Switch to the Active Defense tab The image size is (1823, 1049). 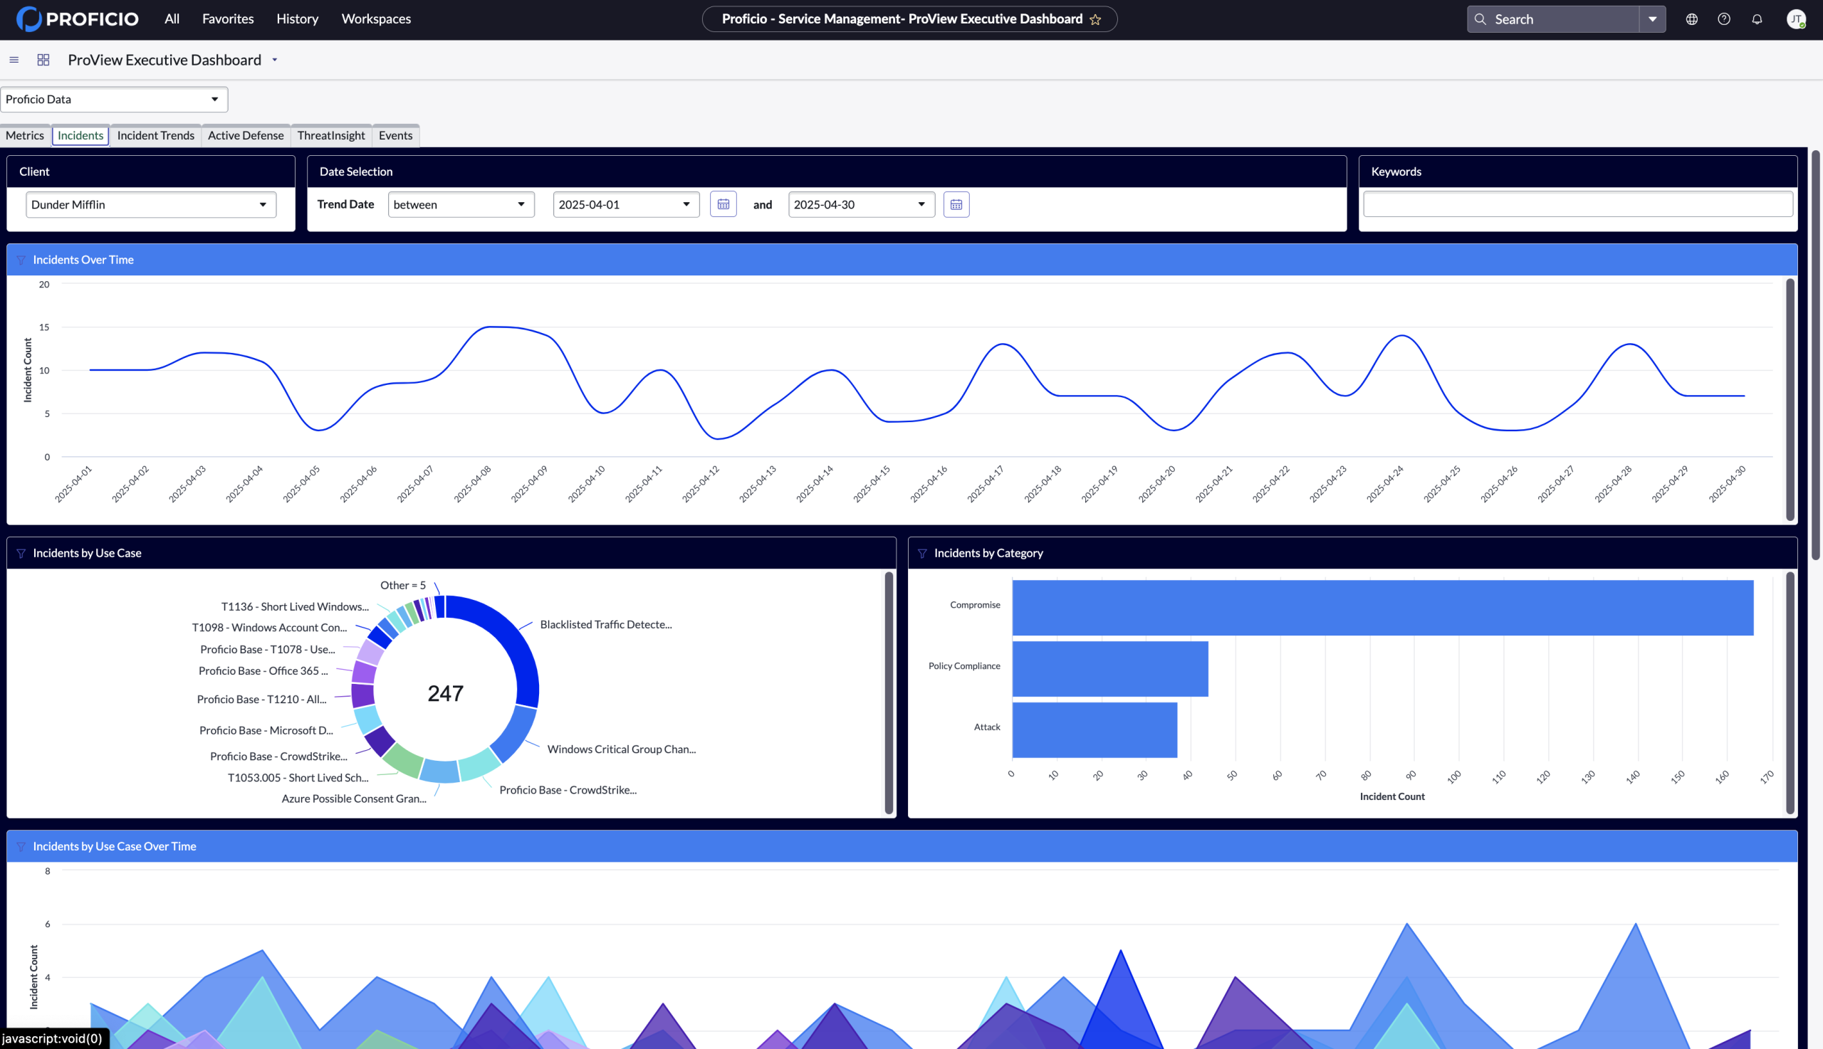(x=245, y=135)
